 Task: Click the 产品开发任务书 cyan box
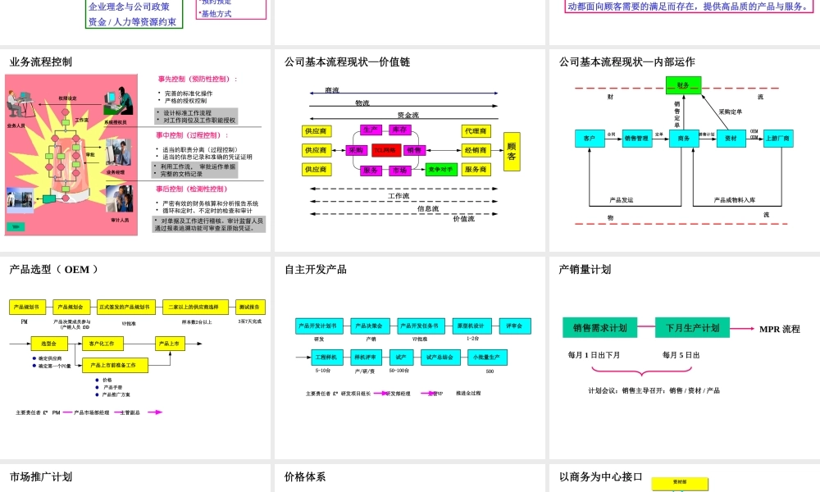pyautogui.click(x=421, y=326)
